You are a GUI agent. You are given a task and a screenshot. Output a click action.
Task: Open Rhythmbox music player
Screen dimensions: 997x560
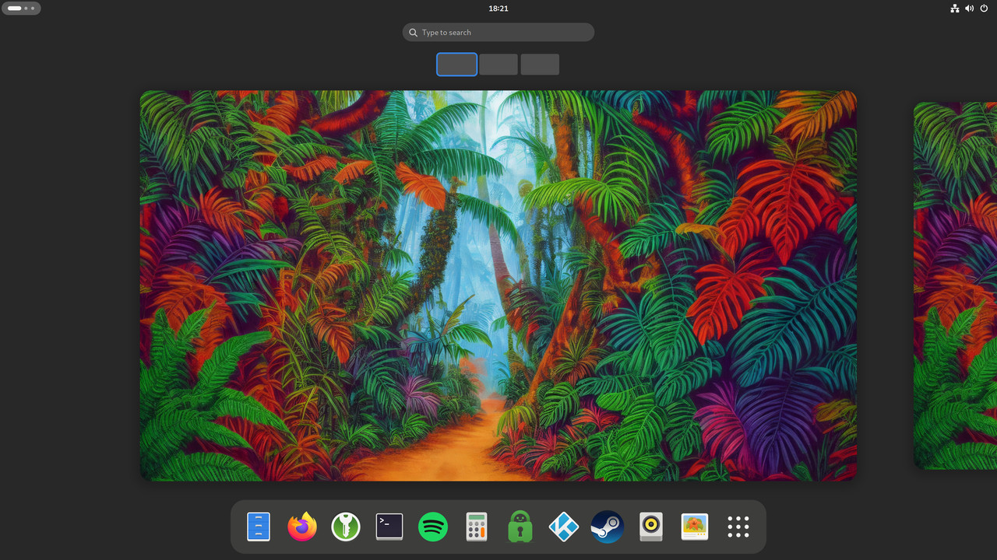pyautogui.click(x=651, y=527)
